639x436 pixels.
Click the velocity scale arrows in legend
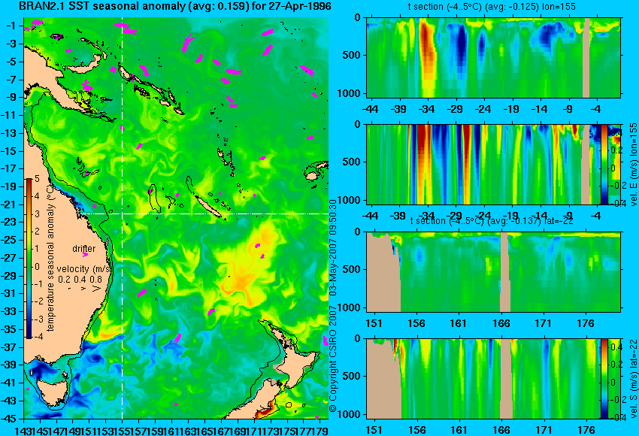85,289
